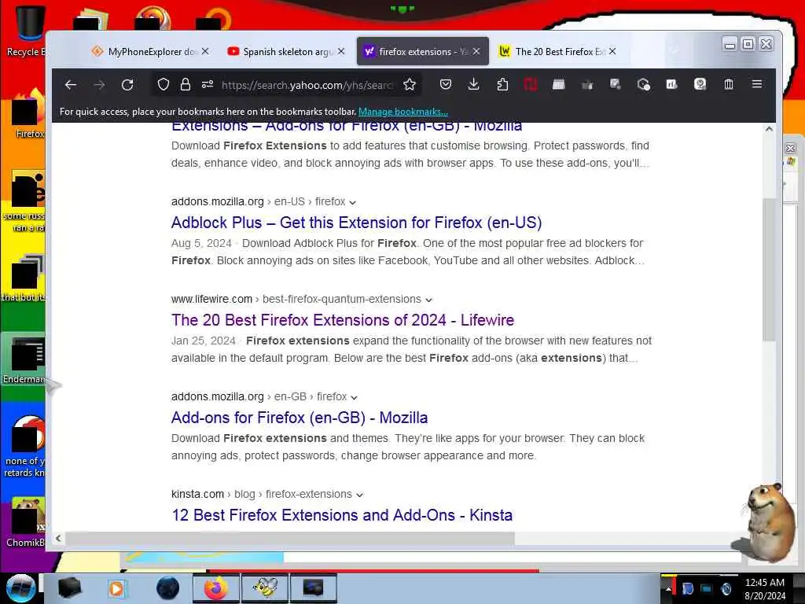
Task: Click the vertical scrollbar thumb
Action: (x=769, y=270)
